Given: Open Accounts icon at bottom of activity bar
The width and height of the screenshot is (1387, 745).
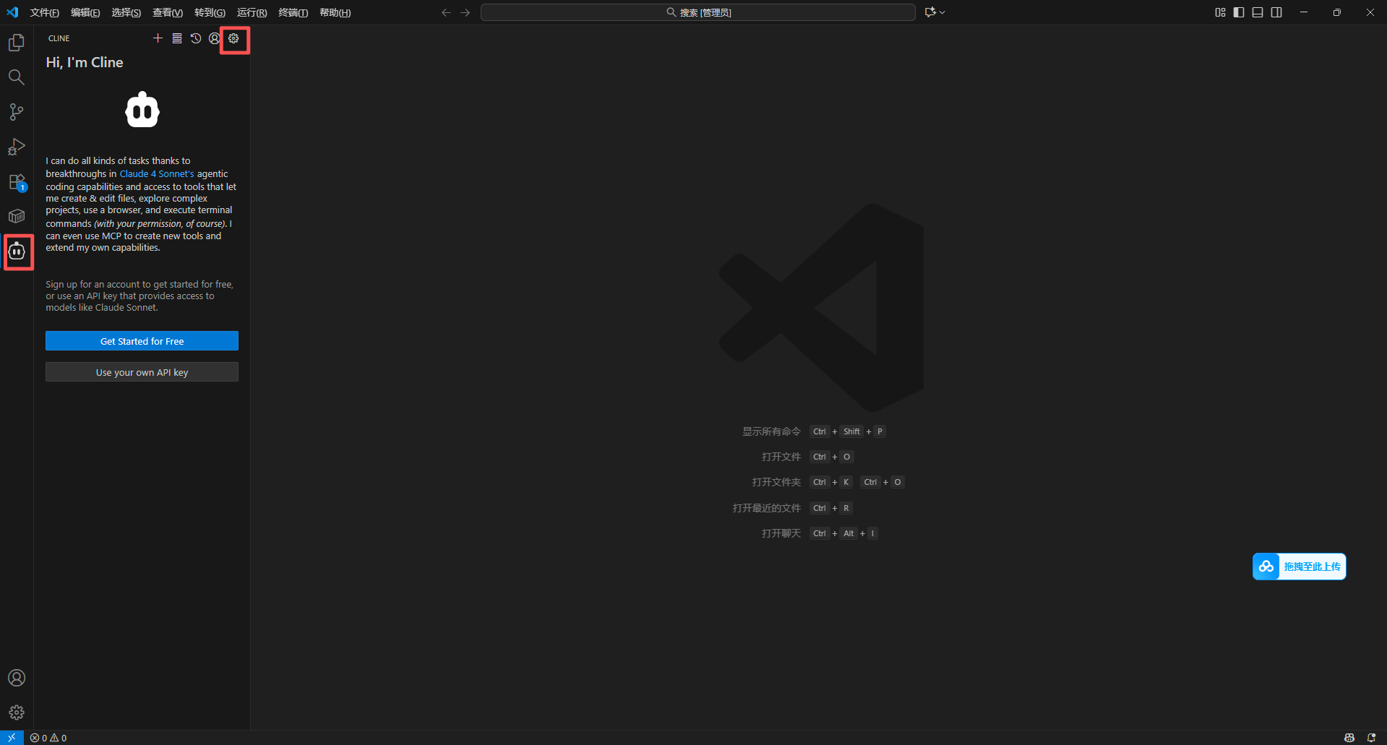Looking at the screenshot, I should 16,678.
